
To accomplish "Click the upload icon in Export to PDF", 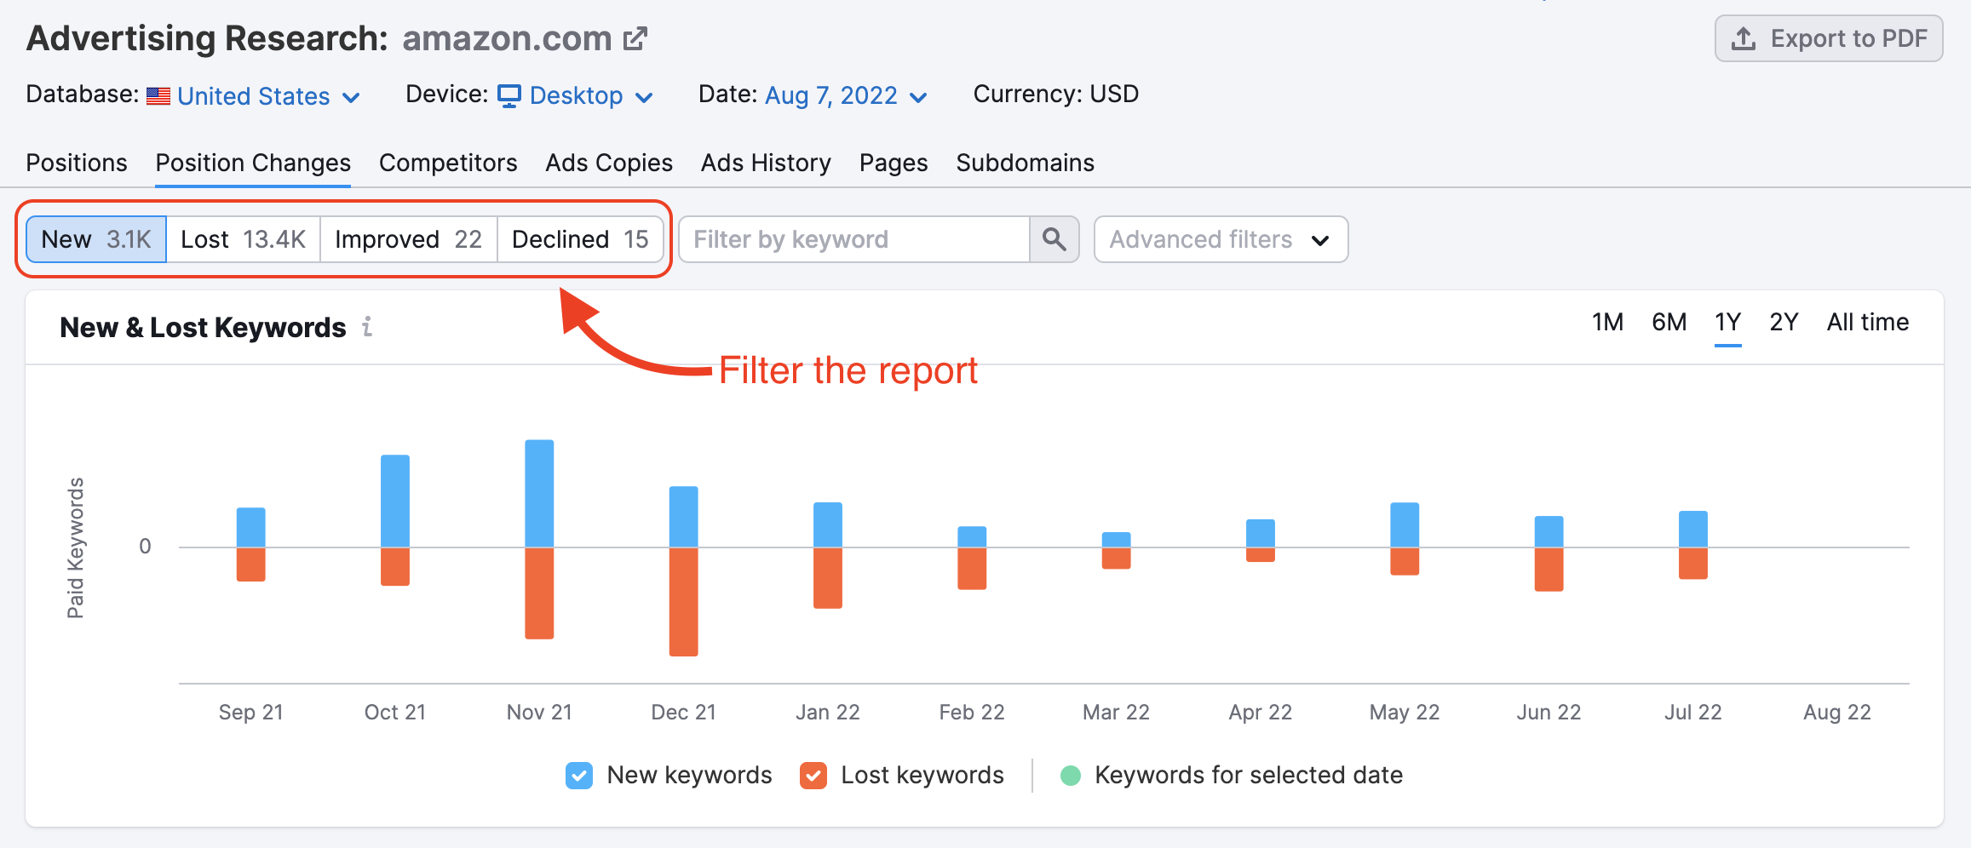I will [1744, 38].
